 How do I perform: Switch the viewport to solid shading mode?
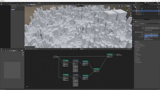point(127,6)
